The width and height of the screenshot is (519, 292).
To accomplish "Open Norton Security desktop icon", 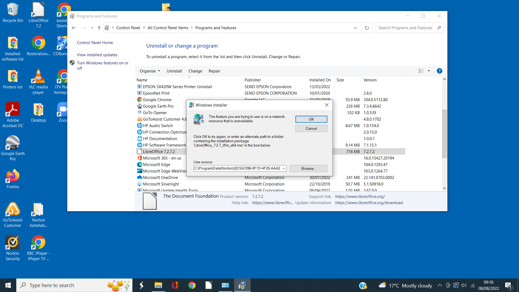I will [x=13, y=248].
